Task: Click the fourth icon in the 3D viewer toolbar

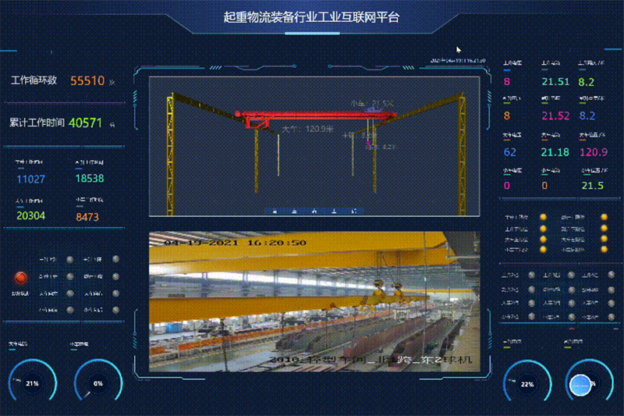Action: (334, 211)
